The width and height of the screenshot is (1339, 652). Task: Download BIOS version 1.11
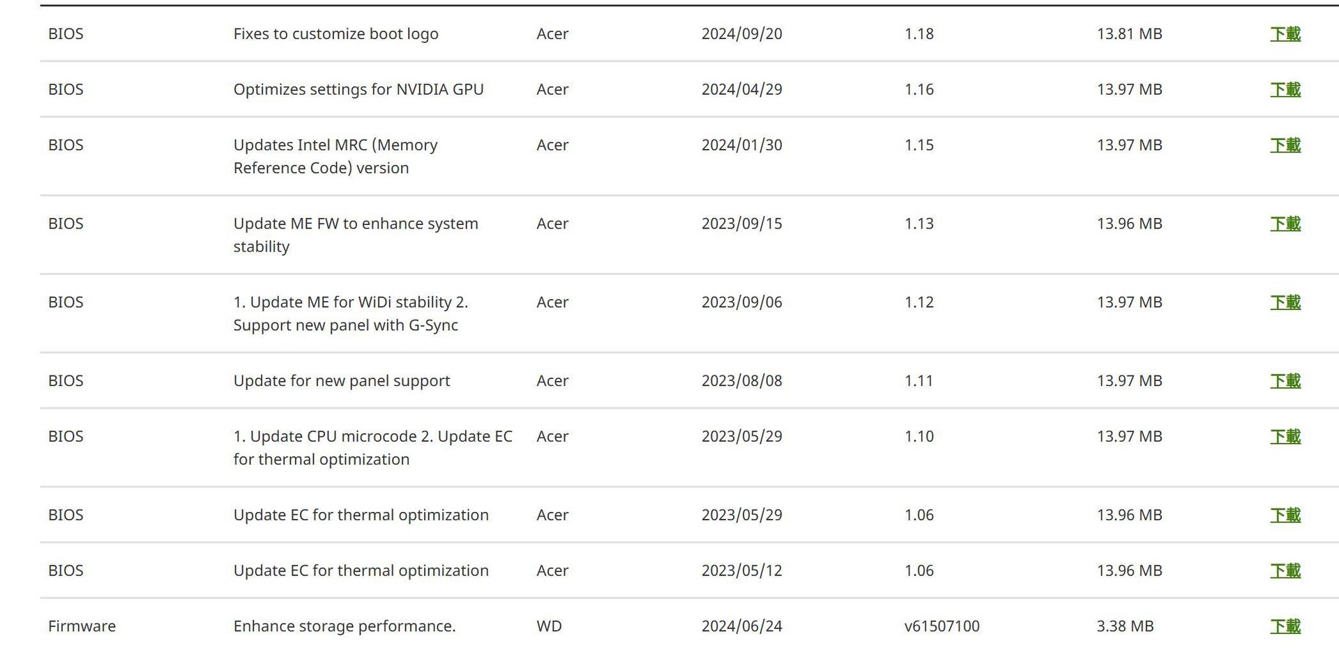point(1285,382)
